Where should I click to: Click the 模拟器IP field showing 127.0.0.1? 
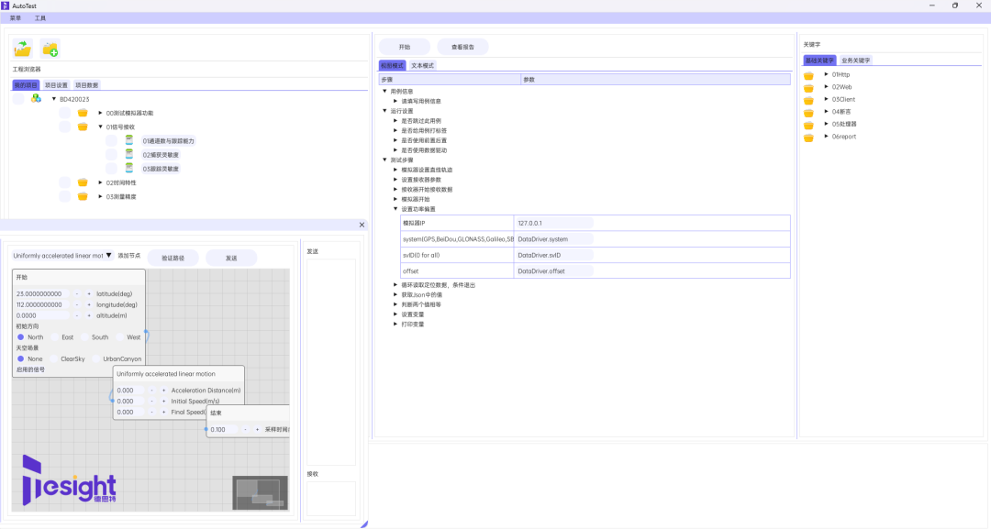[554, 223]
